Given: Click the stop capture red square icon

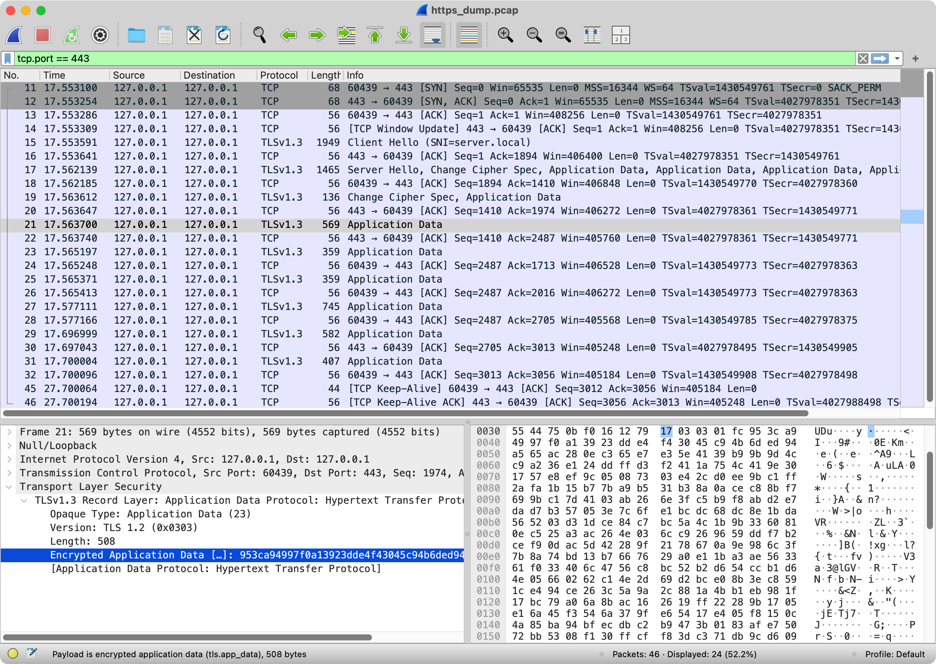Looking at the screenshot, I should click(x=43, y=35).
